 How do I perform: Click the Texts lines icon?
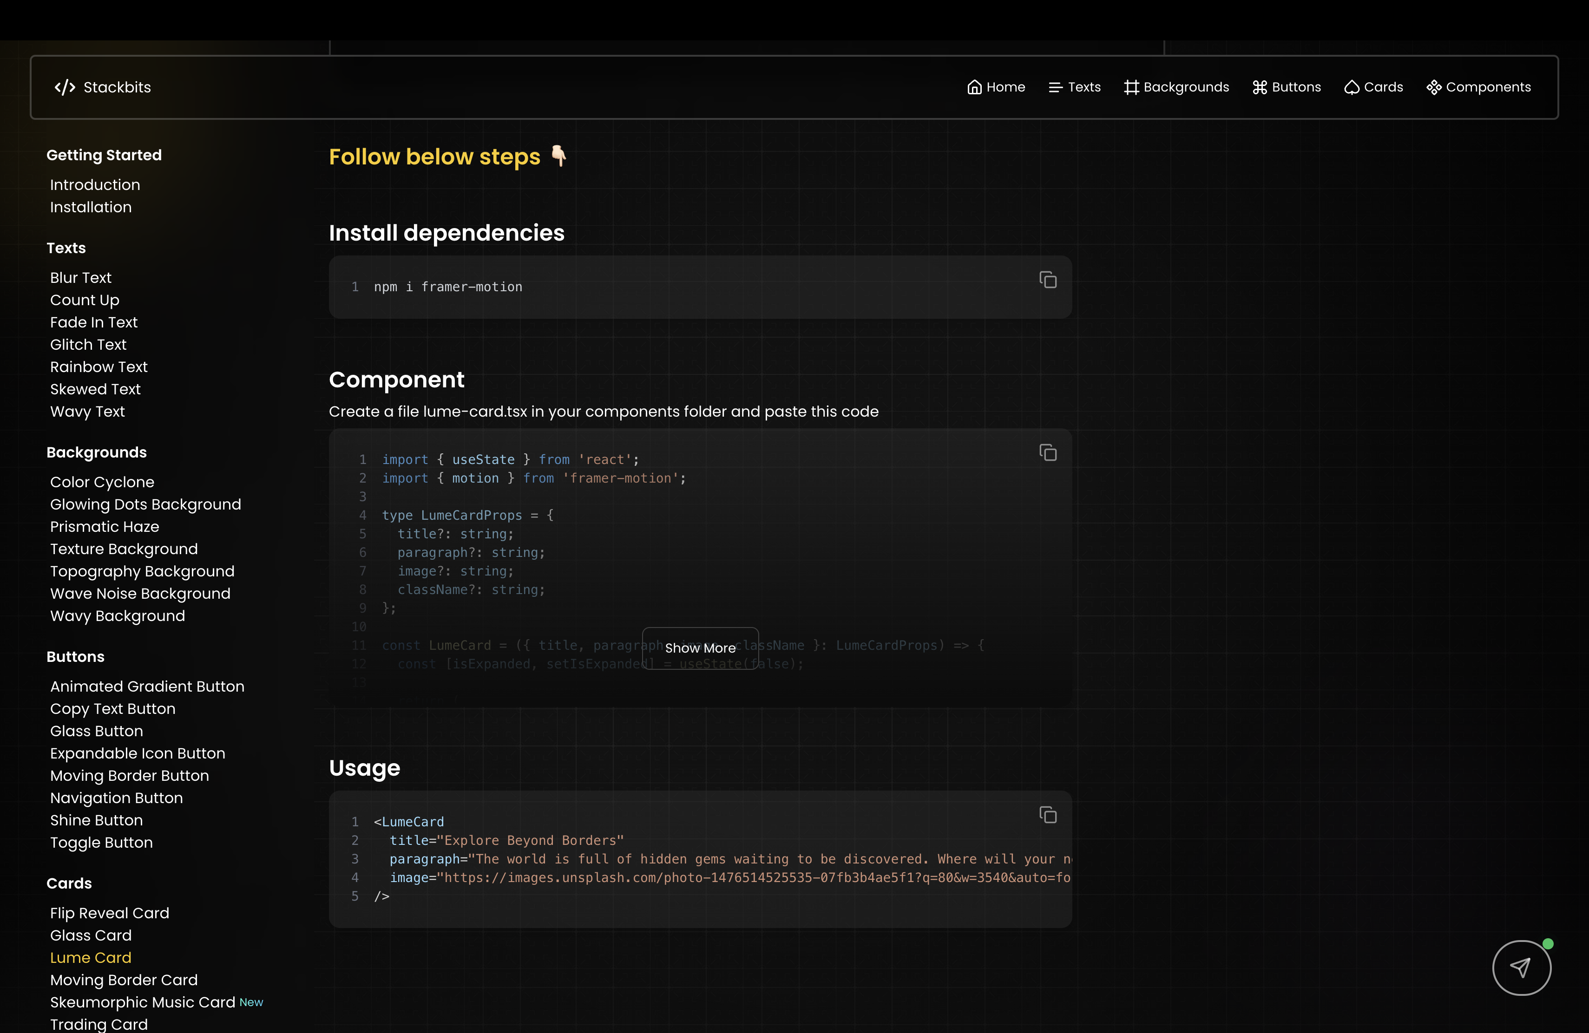[1055, 87]
